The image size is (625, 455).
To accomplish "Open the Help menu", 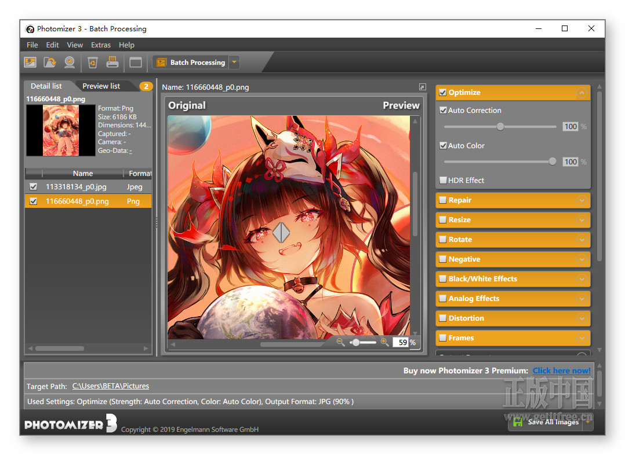I will point(126,45).
